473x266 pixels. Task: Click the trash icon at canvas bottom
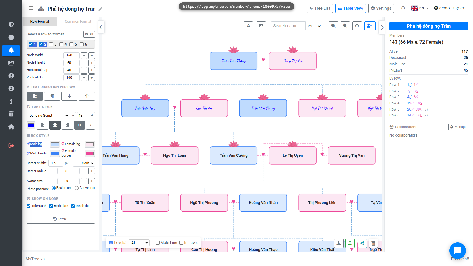pyautogui.click(x=373, y=243)
